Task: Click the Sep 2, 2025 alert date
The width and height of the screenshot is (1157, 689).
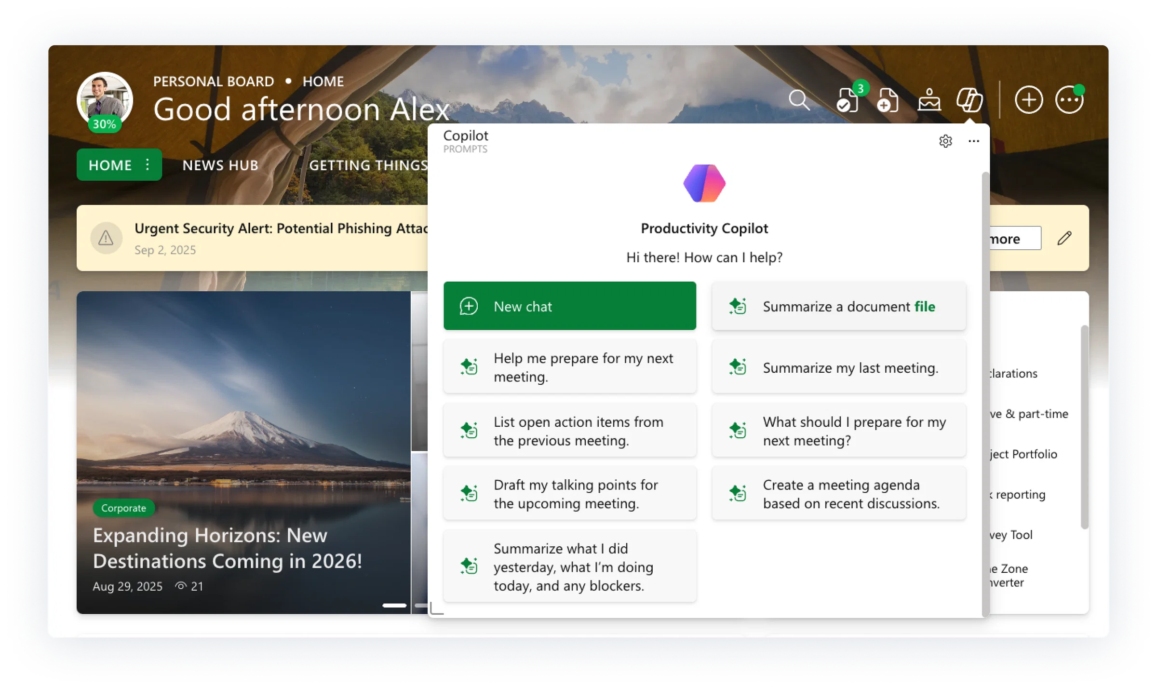Action: 165,250
